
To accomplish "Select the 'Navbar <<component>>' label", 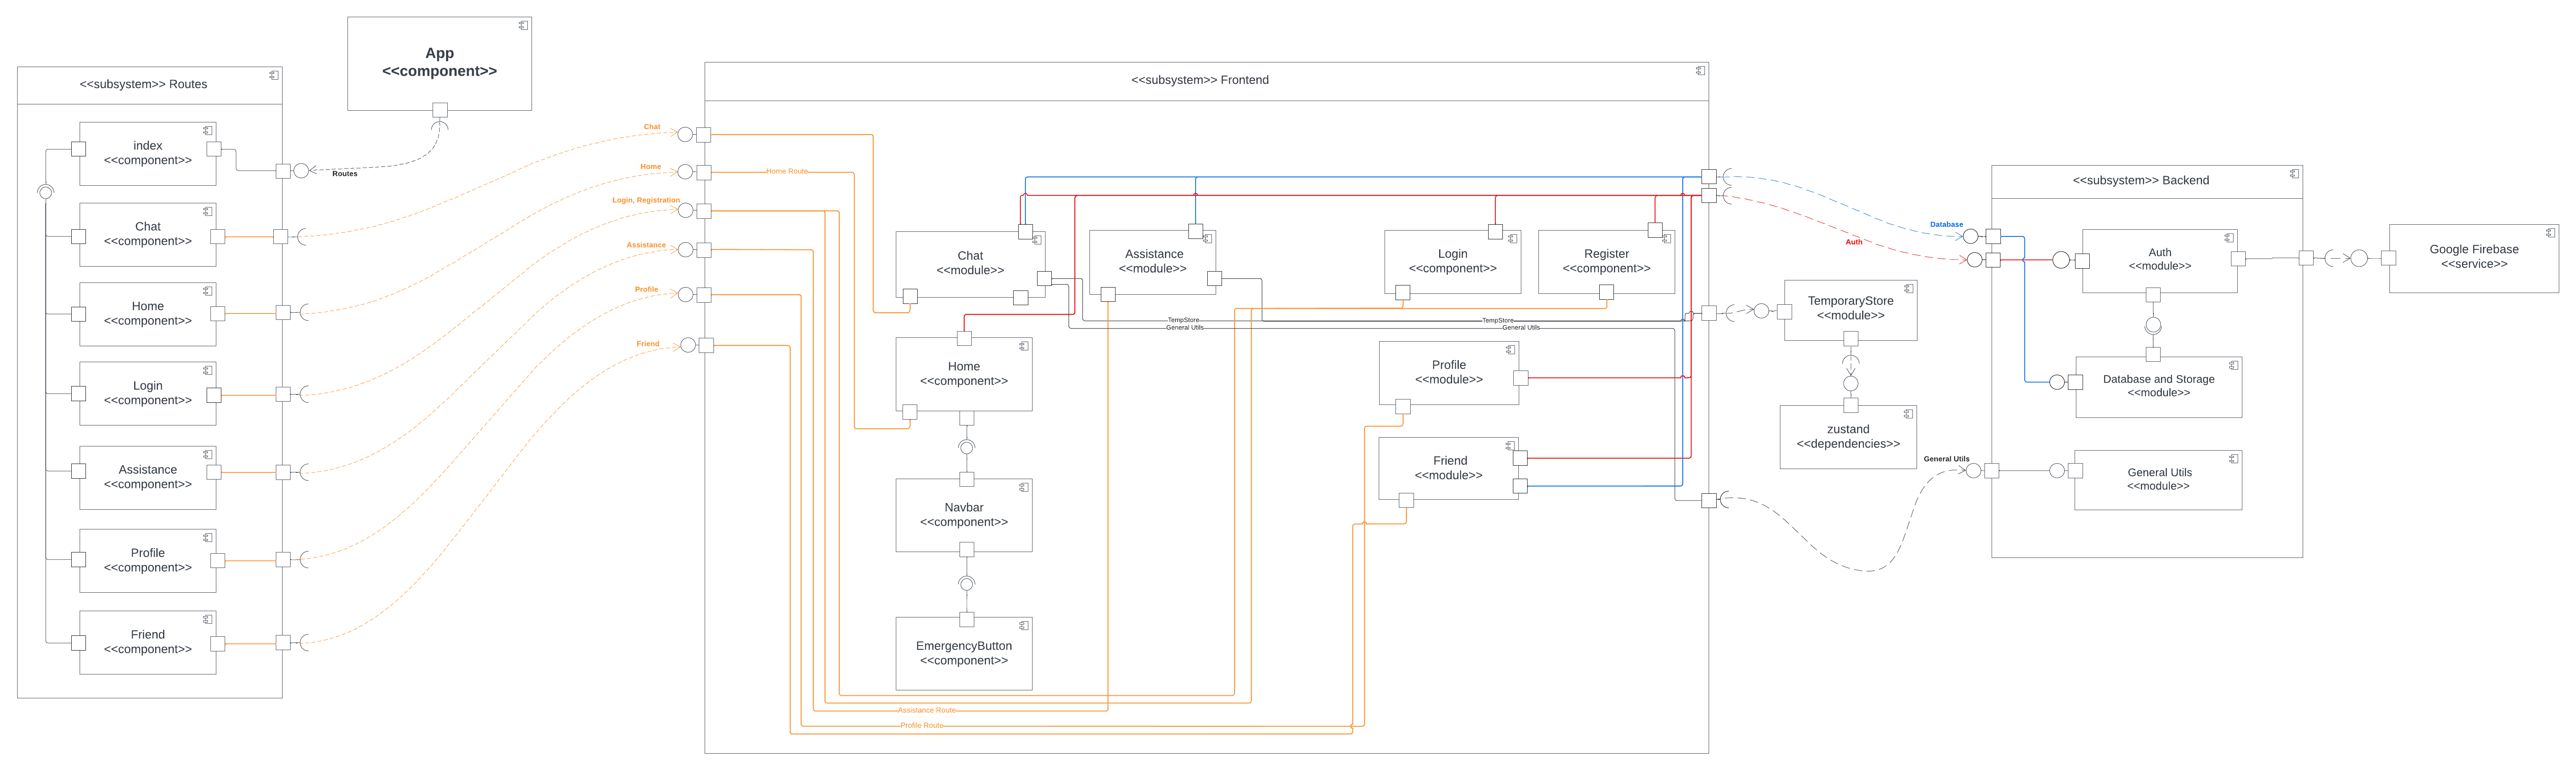I will [x=964, y=515].
